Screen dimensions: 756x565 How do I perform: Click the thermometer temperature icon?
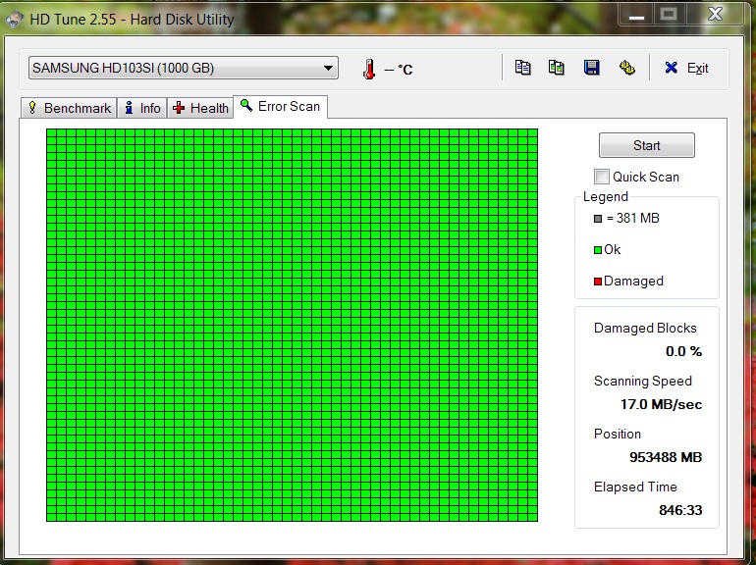pos(369,69)
